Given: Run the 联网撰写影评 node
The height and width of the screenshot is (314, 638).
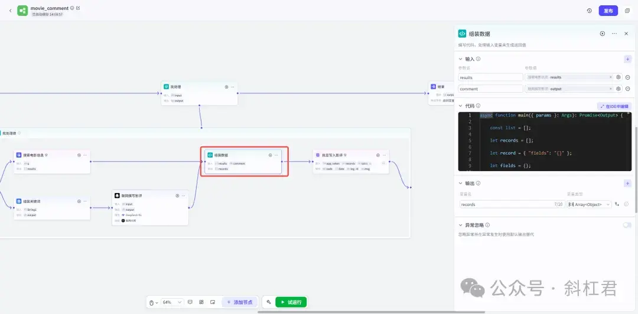Looking at the screenshot, I should (x=177, y=195).
